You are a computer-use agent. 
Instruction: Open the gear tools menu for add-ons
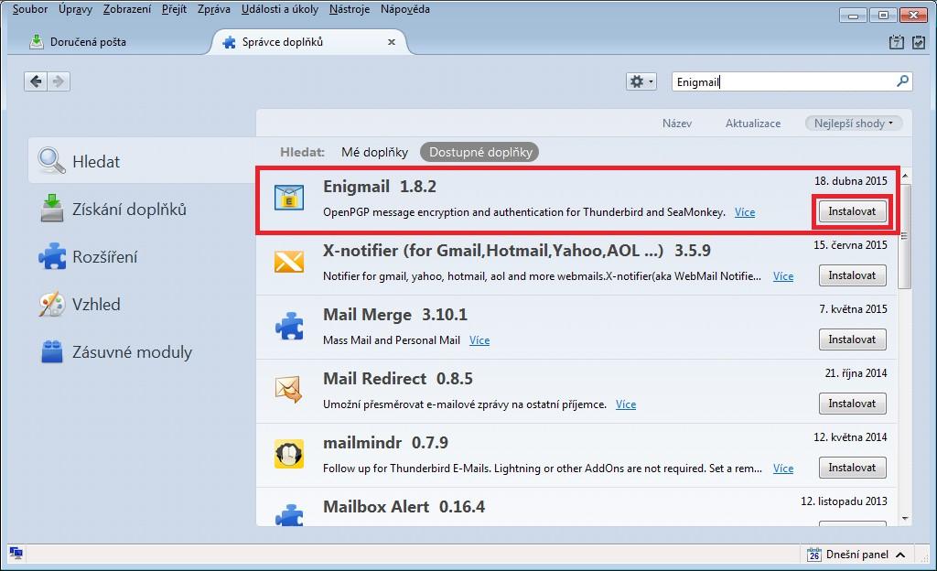641,81
